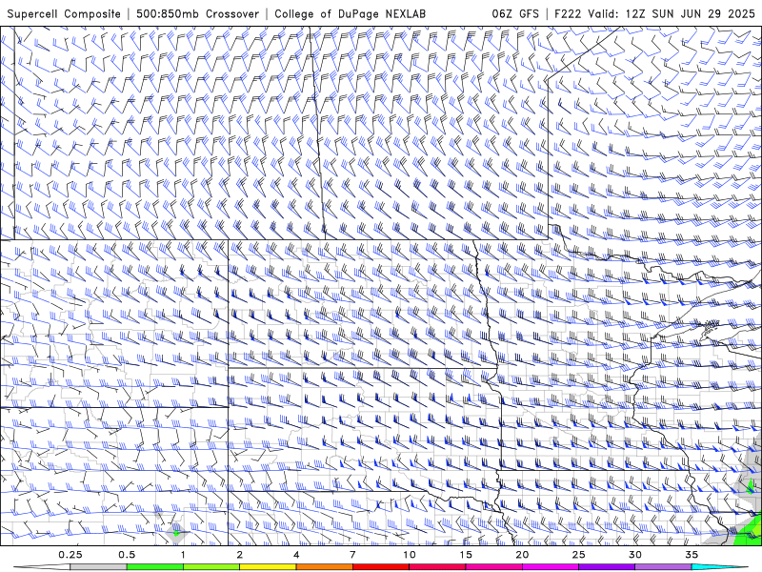Click the 'College of DuPage NEXLAB' header text
Image resolution: width=762 pixels, height=572 pixels.
click(350, 13)
